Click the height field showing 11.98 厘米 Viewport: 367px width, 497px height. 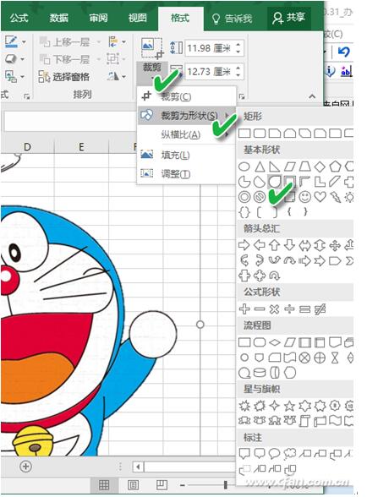click(215, 48)
